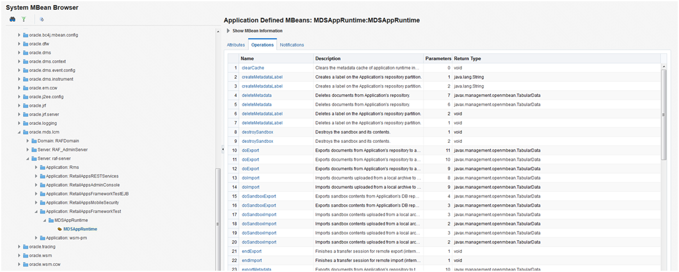Select the Application: RetailAppsFrameworkTestEJB label
This screenshot has height=272, width=679.
87,194
